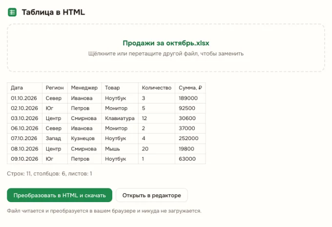Select the Регион column header

[x=55, y=88]
